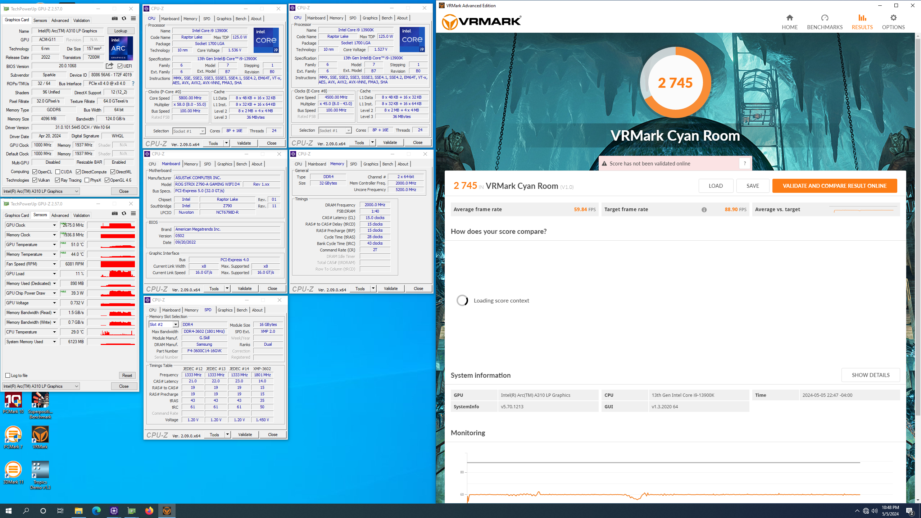Open the notification center icon in system tray
The height and width of the screenshot is (518, 921).
[x=910, y=511]
